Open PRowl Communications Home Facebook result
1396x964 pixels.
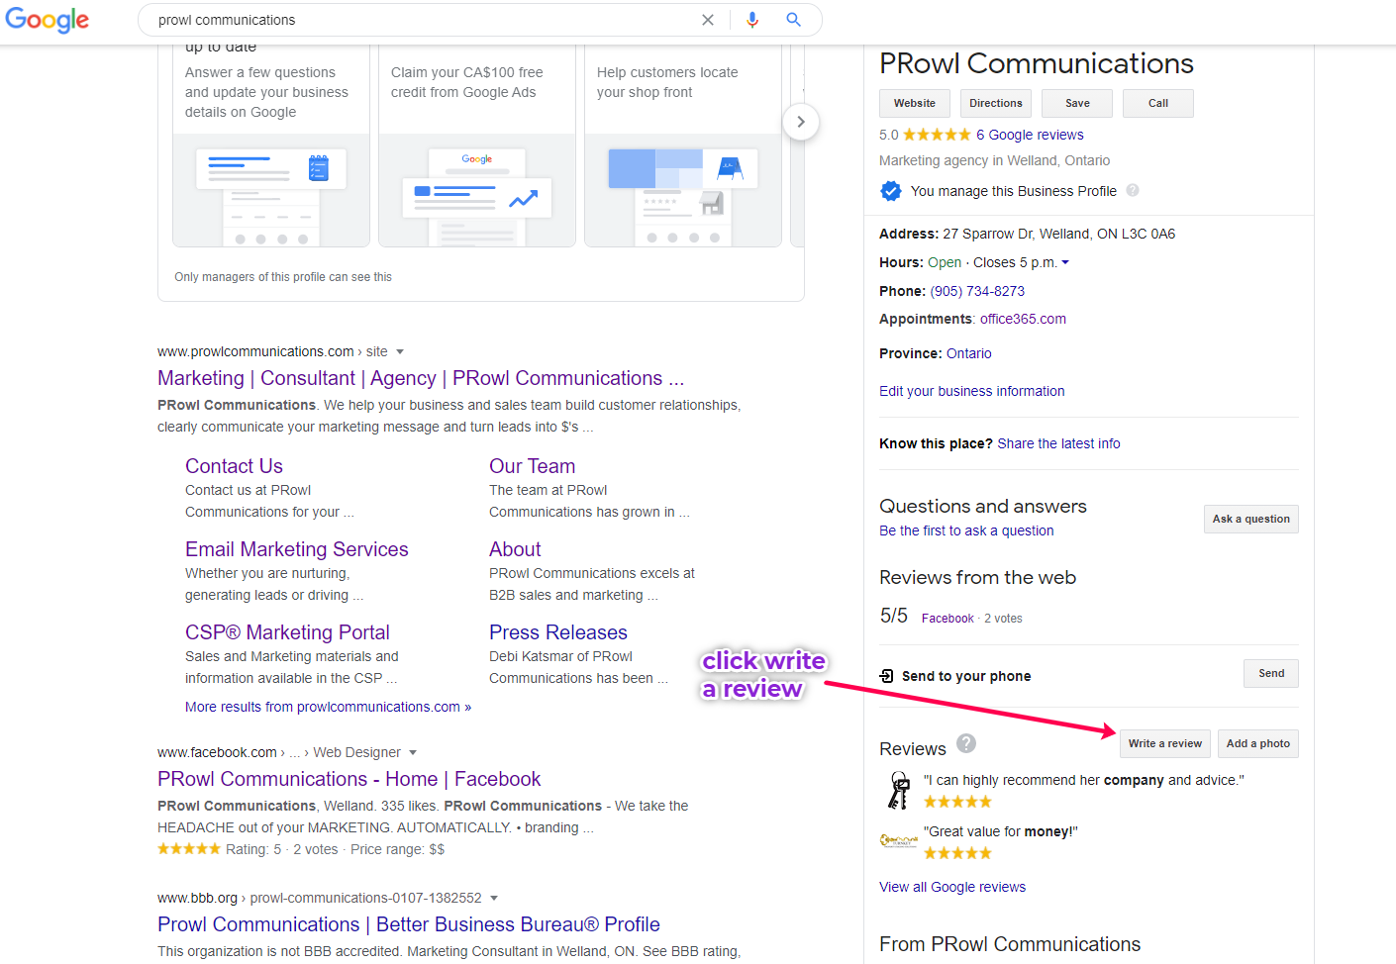pyautogui.click(x=349, y=779)
